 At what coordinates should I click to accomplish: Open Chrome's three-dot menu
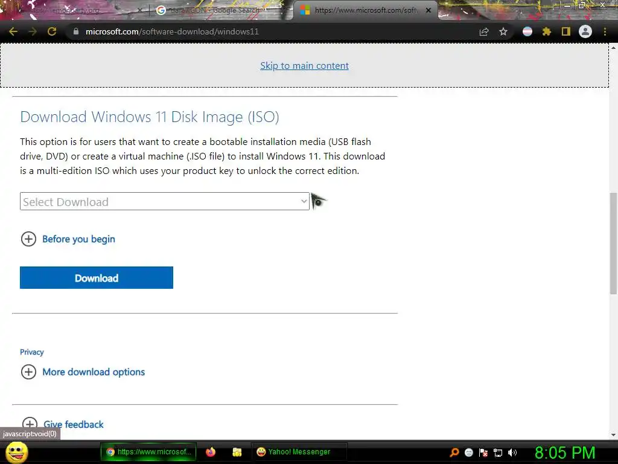[605, 31]
